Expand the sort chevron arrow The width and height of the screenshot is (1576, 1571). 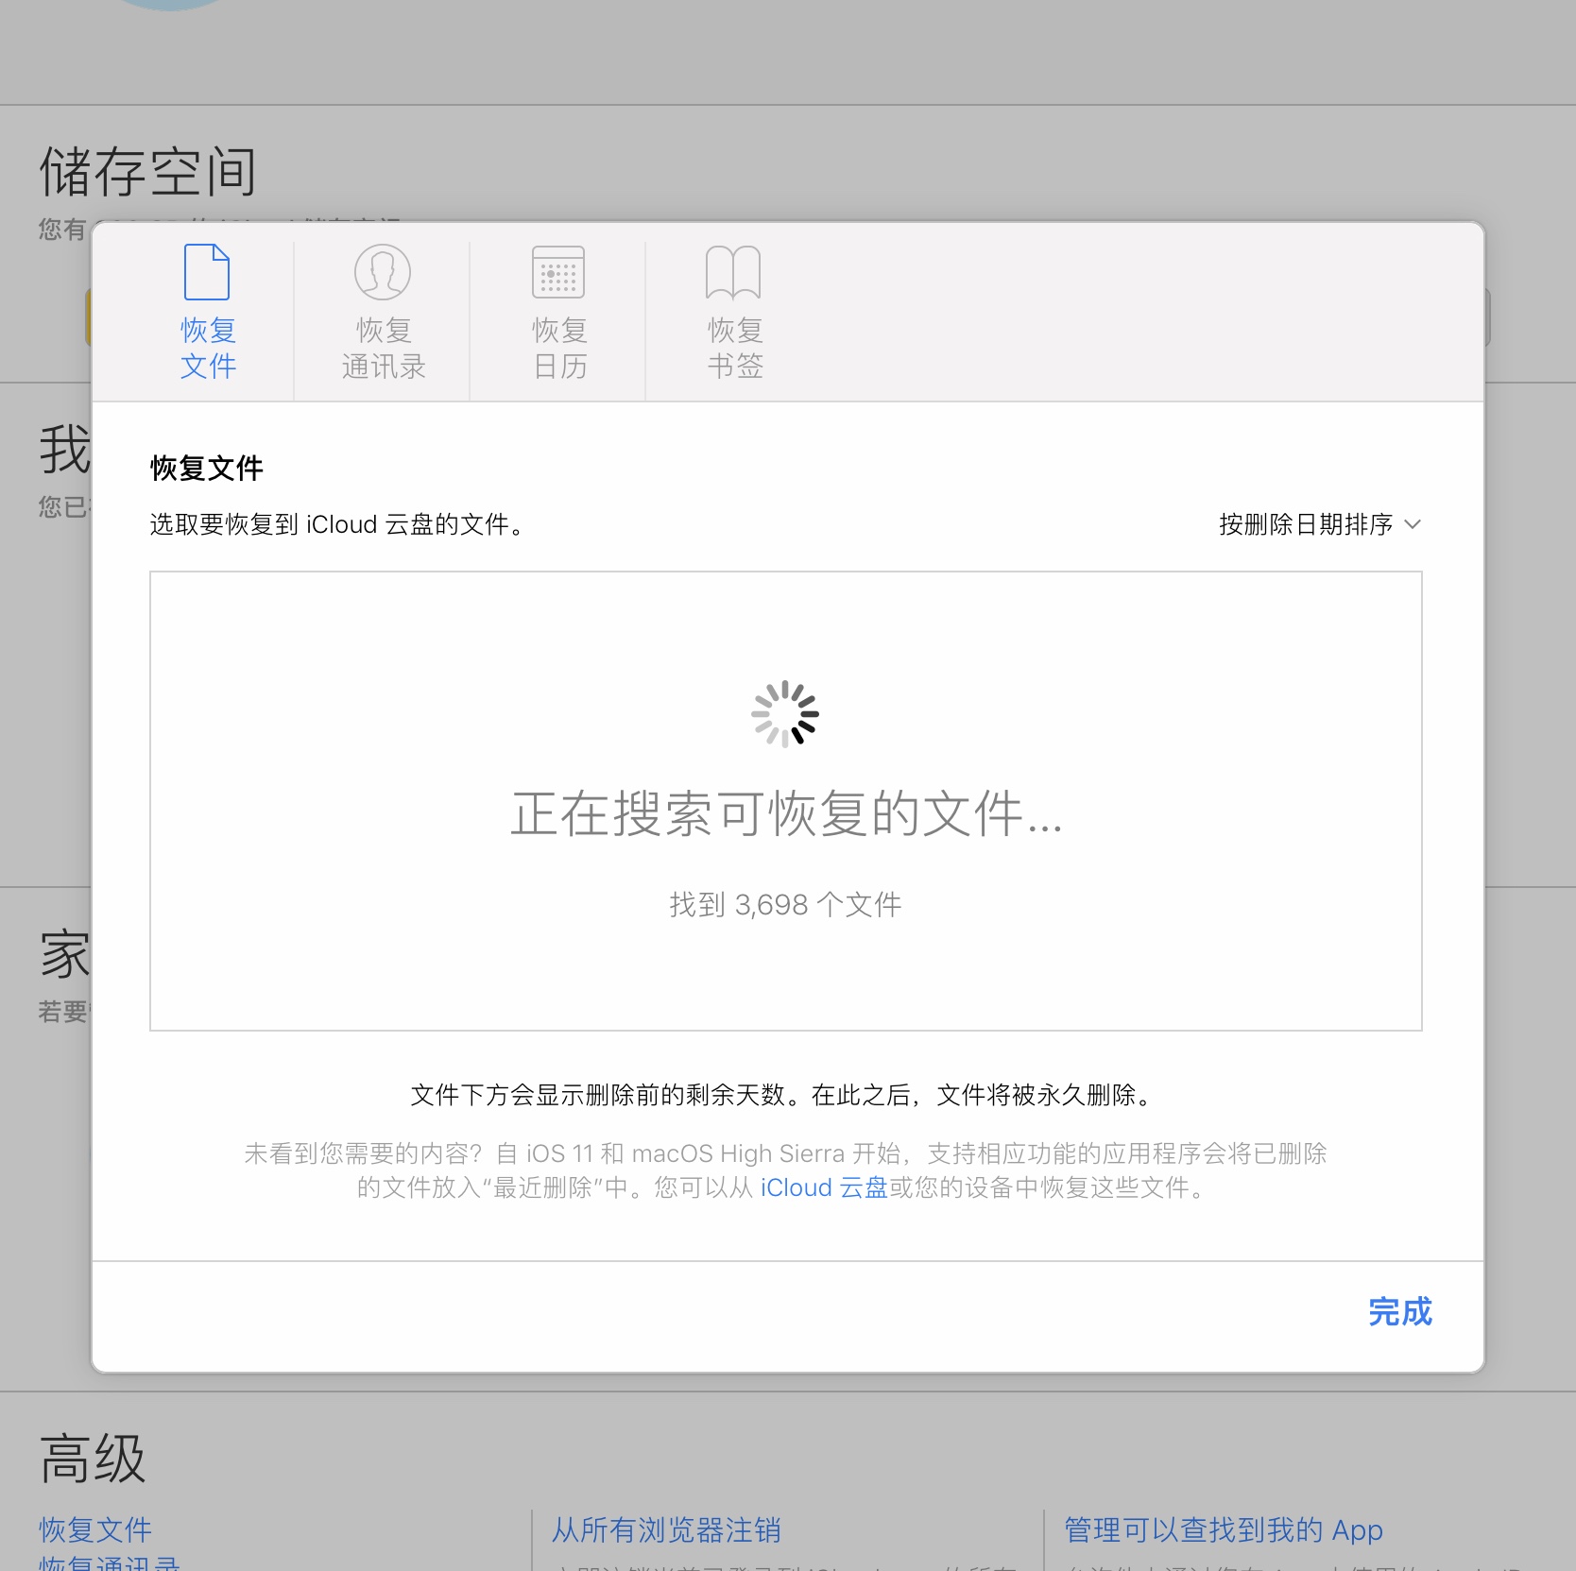1413,524
